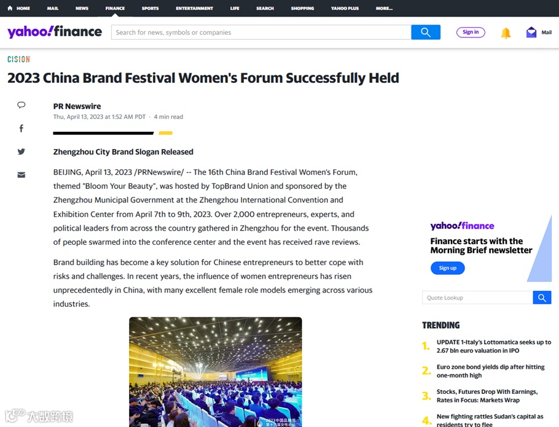Image resolution: width=559 pixels, height=427 pixels.
Task: Share article on Twitter
Action: coord(21,152)
